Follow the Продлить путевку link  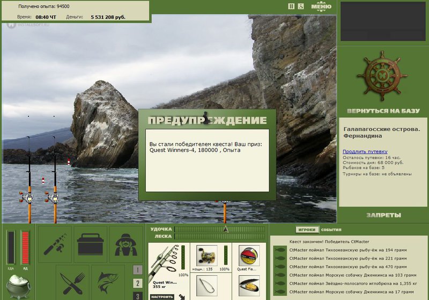365,152
